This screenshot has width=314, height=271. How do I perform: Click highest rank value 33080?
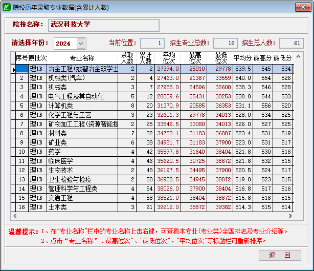(x=194, y=124)
